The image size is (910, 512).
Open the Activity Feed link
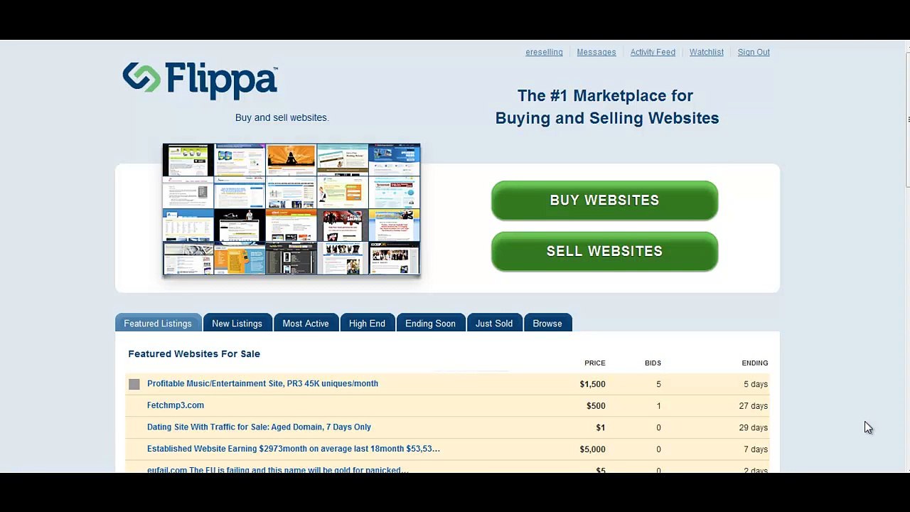tap(653, 52)
